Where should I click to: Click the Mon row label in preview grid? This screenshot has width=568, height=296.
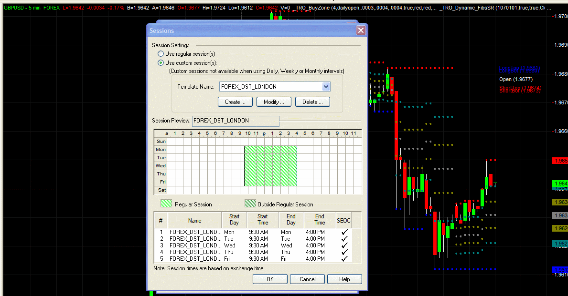[161, 150]
